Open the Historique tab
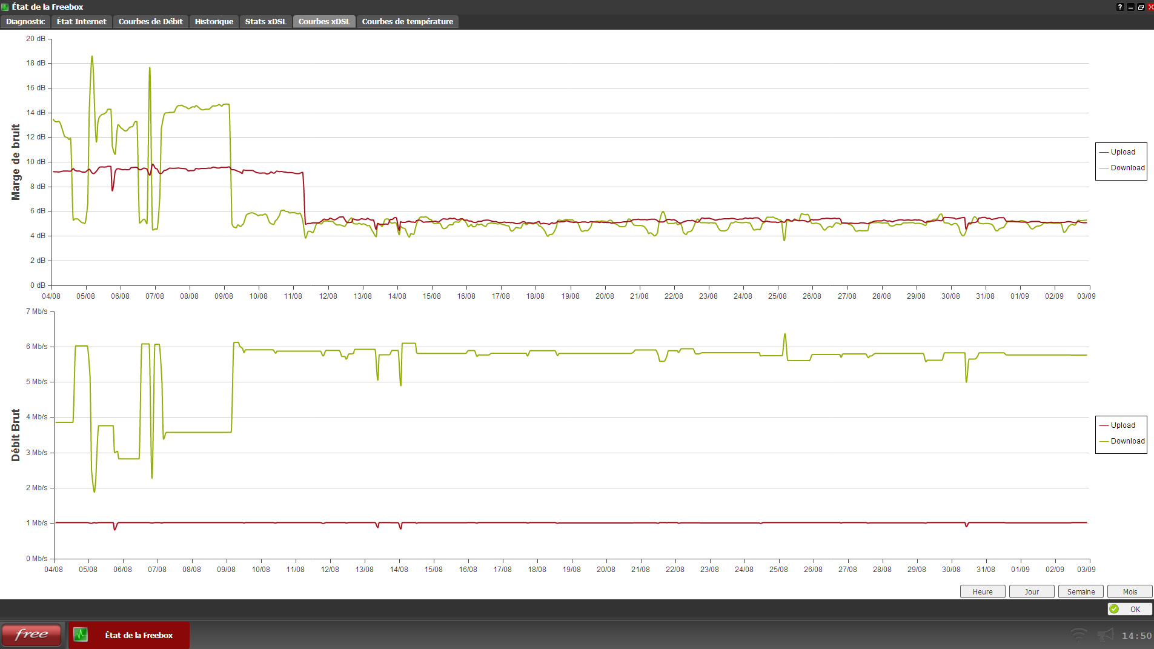Viewport: 1154px width, 649px height. [x=213, y=21]
